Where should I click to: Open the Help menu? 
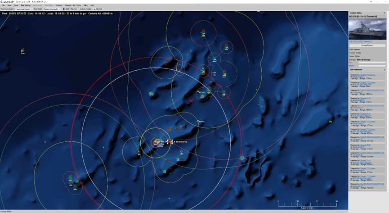tap(92, 5)
